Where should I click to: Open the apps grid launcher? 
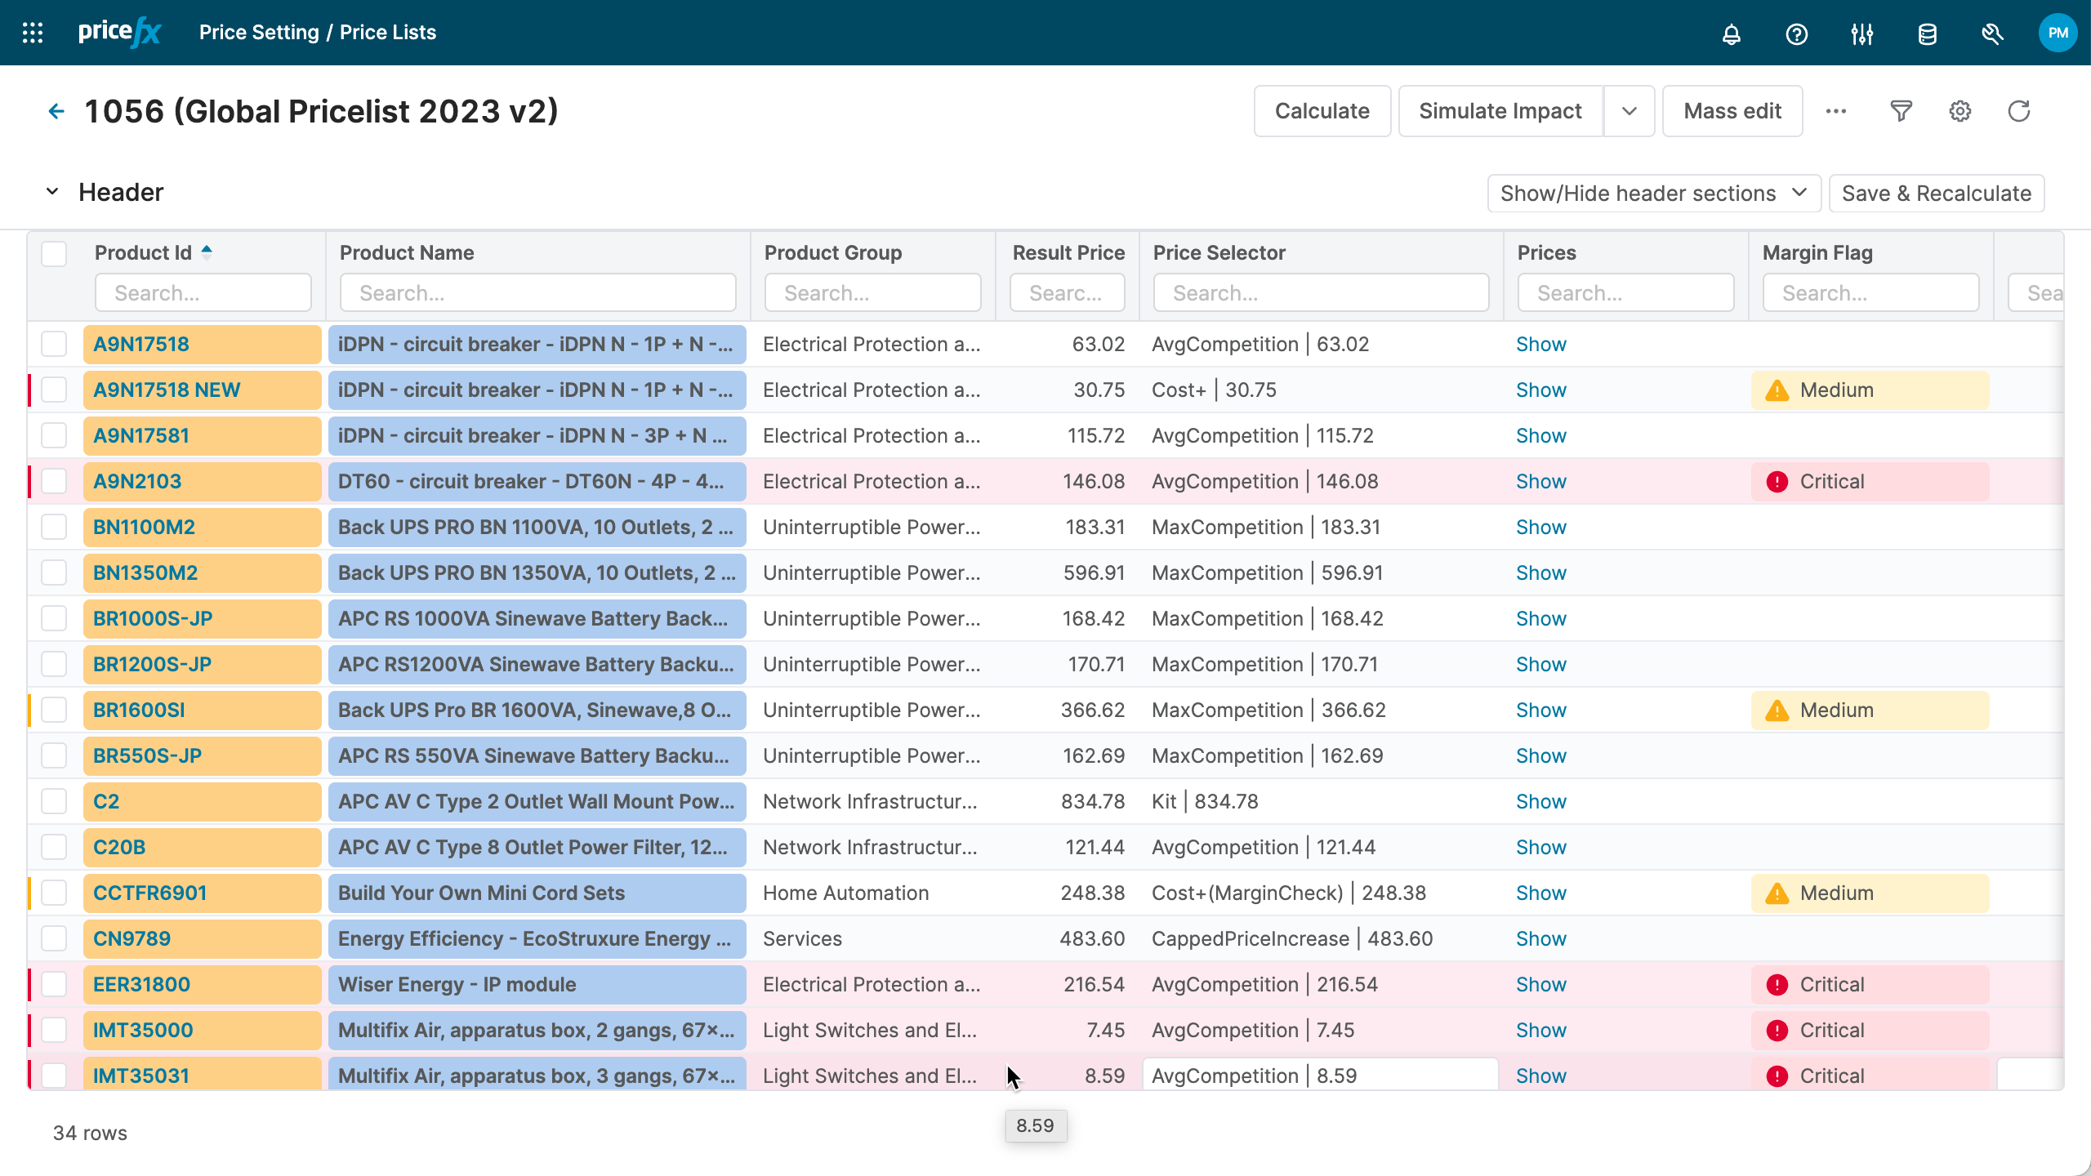[33, 33]
